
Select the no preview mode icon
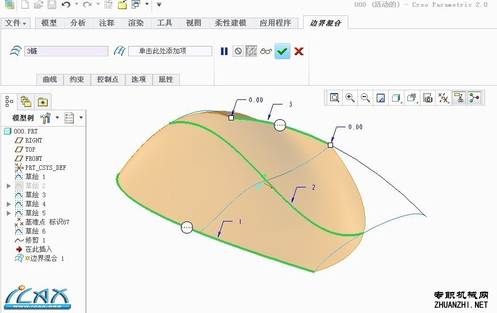[238, 51]
